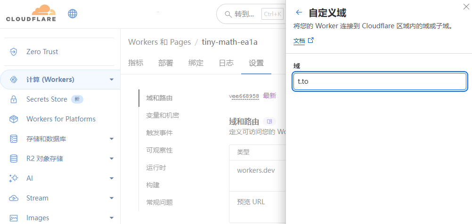Image resolution: width=472 pixels, height=224 pixels.
Task: Click the workers.dev table row
Action: pyautogui.click(x=257, y=176)
